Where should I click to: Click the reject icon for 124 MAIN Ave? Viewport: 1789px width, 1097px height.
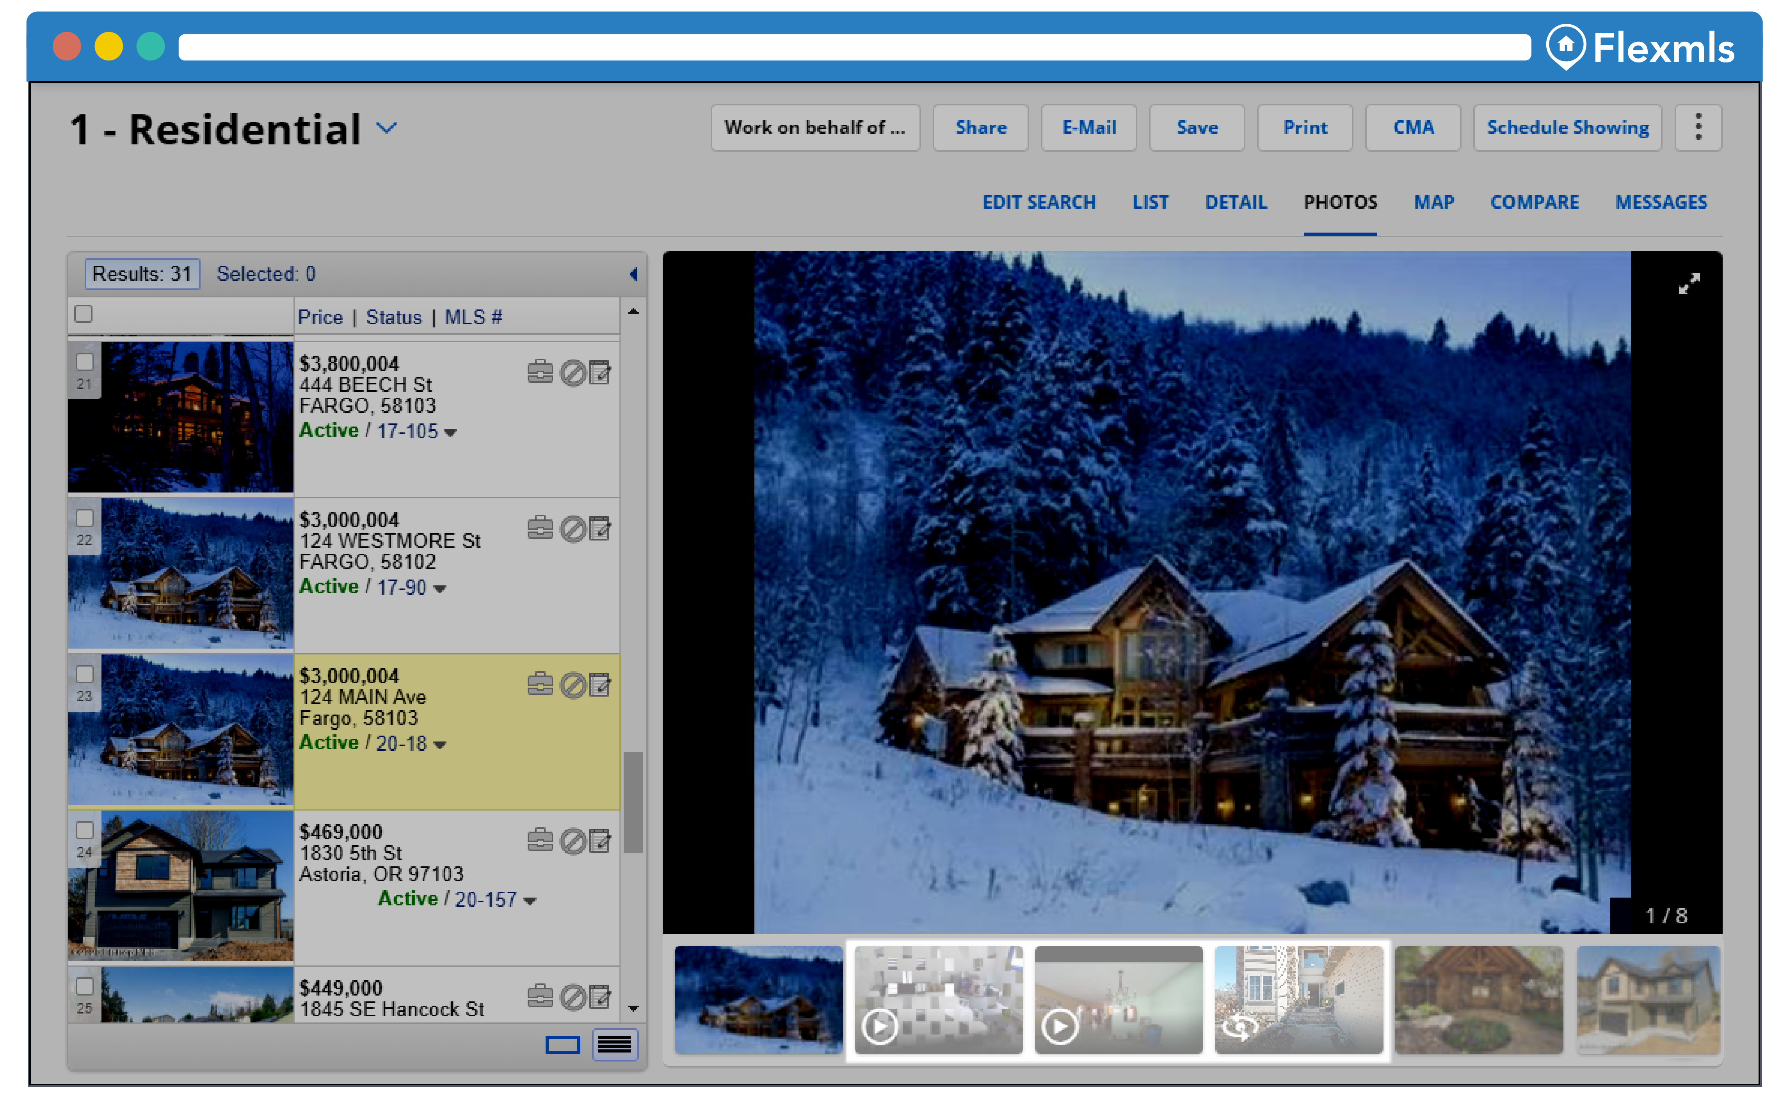(573, 685)
